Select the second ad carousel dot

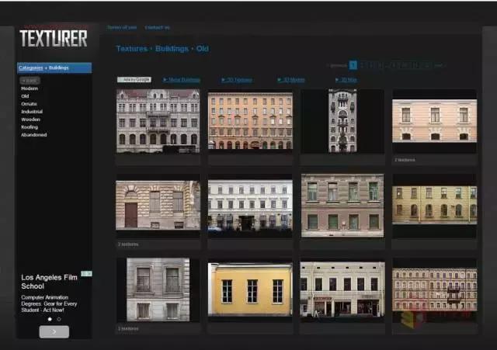(x=59, y=319)
